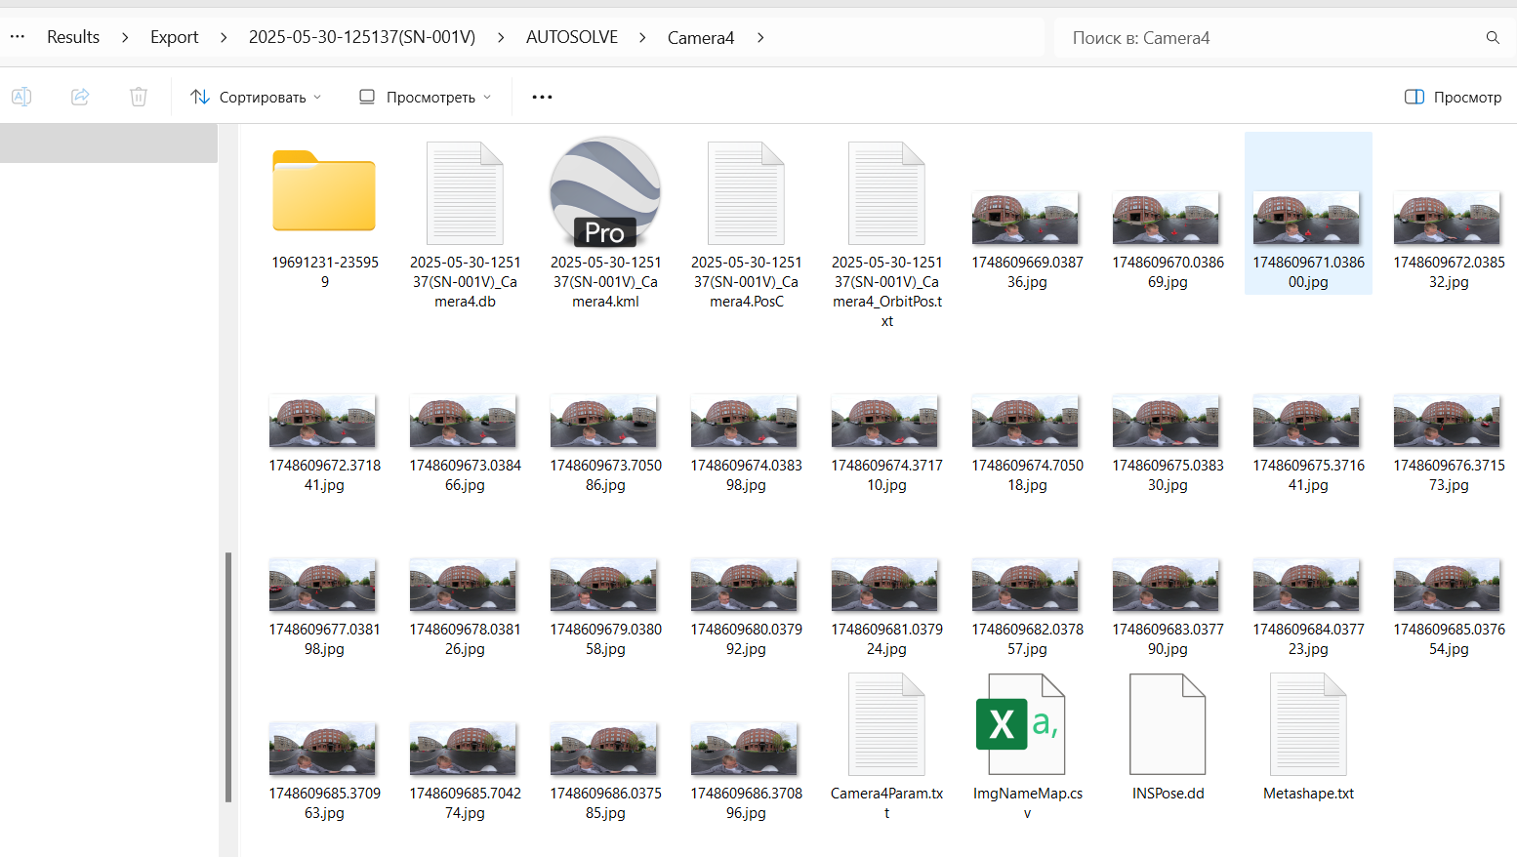Click the vertical scrollbar thumb in the navigation pane
This screenshot has width=1517, height=857.
[228, 675]
